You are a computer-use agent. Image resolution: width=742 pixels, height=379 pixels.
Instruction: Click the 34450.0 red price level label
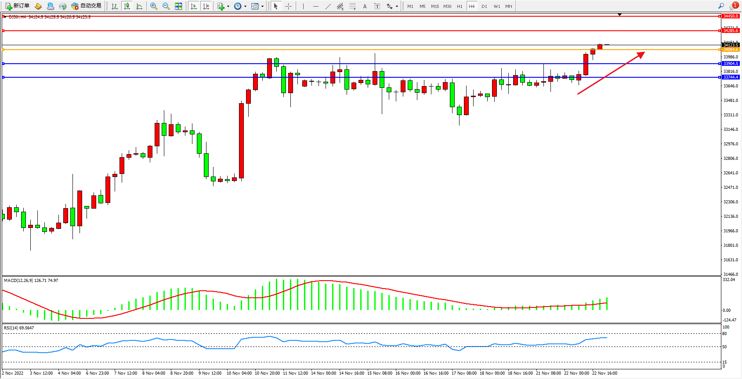pos(731,16)
